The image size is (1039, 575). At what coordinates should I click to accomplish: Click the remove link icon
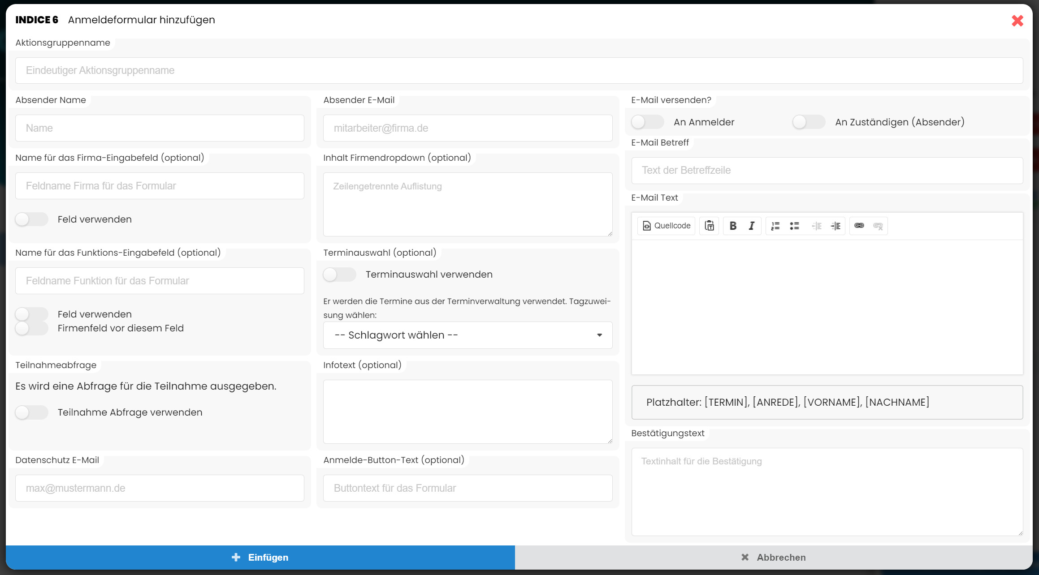(878, 226)
